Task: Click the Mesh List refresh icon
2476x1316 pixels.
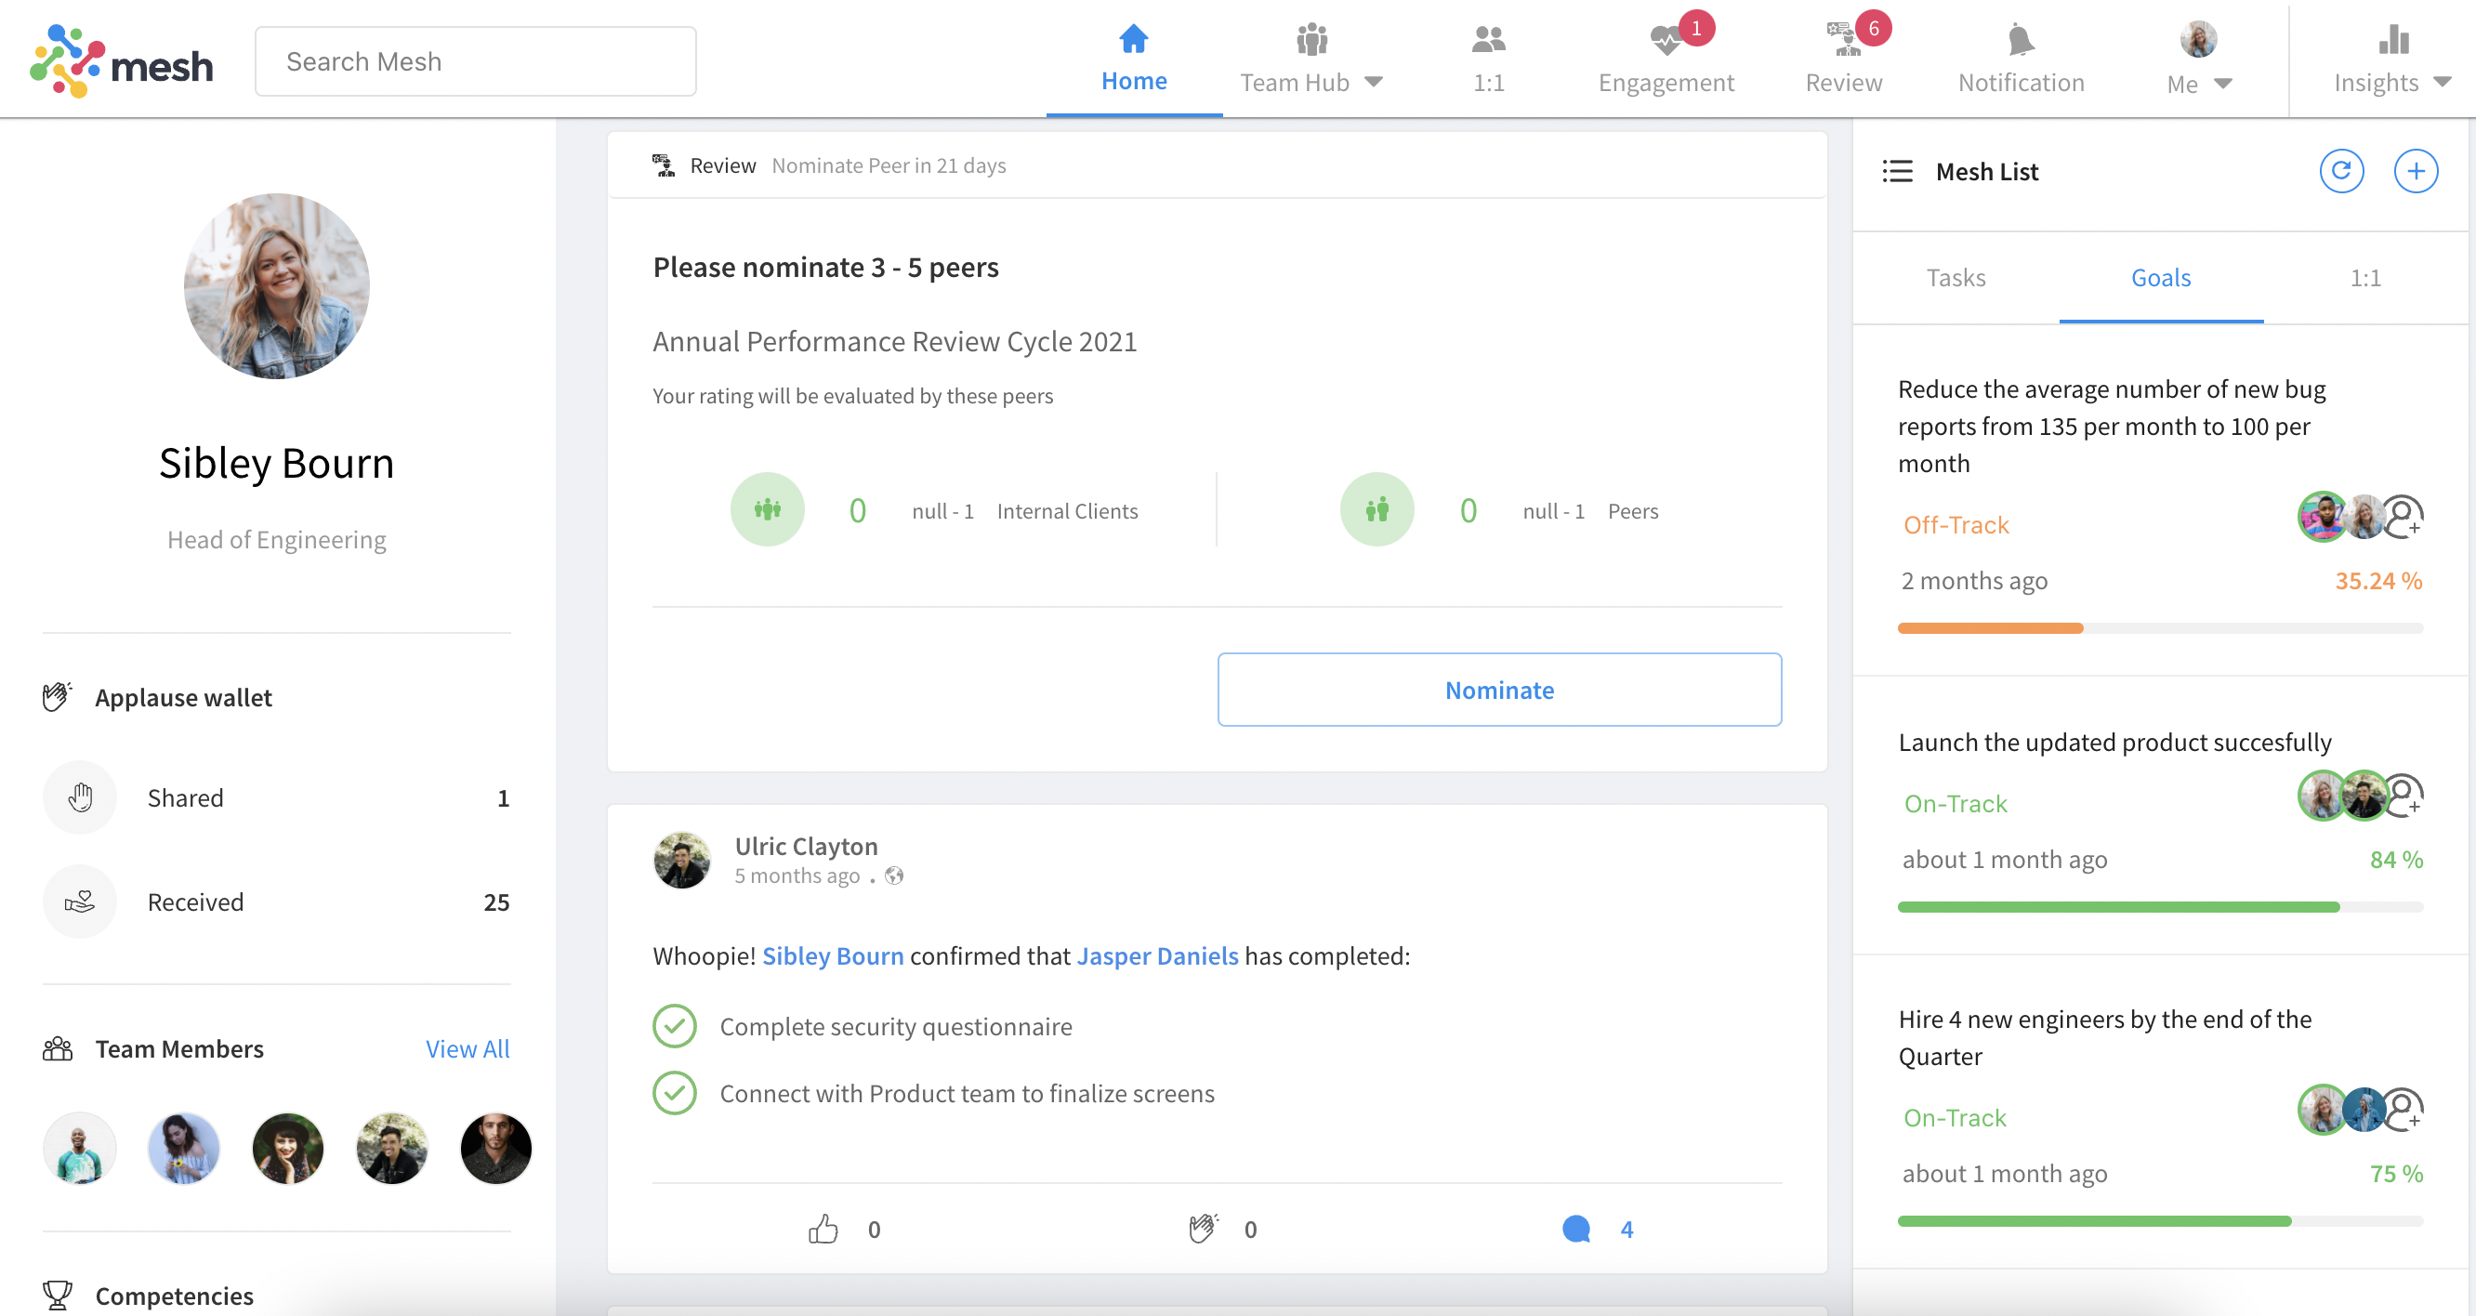Action: click(2340, 171)
